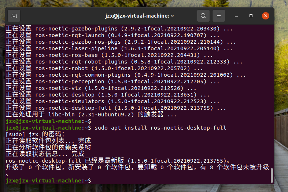This screenshot has height=192, width=288.
Task: Click the 升级了 0 个软件包 summary line
Action: pyautogui.click(x=137, y=170)
